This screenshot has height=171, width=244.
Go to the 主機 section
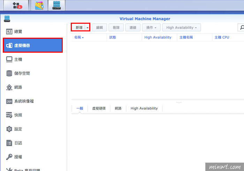point(33,59)
